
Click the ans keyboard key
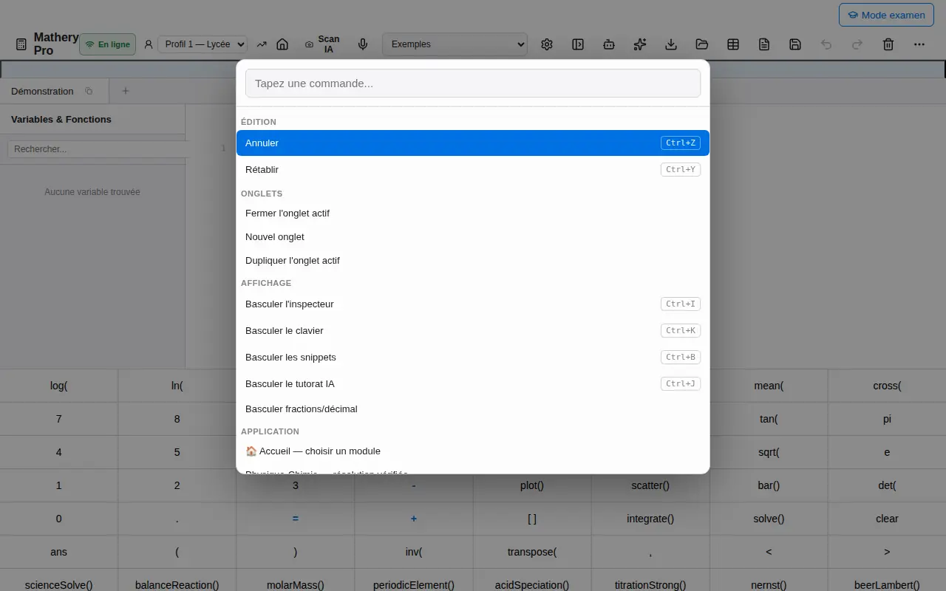(x=59, y=552)
